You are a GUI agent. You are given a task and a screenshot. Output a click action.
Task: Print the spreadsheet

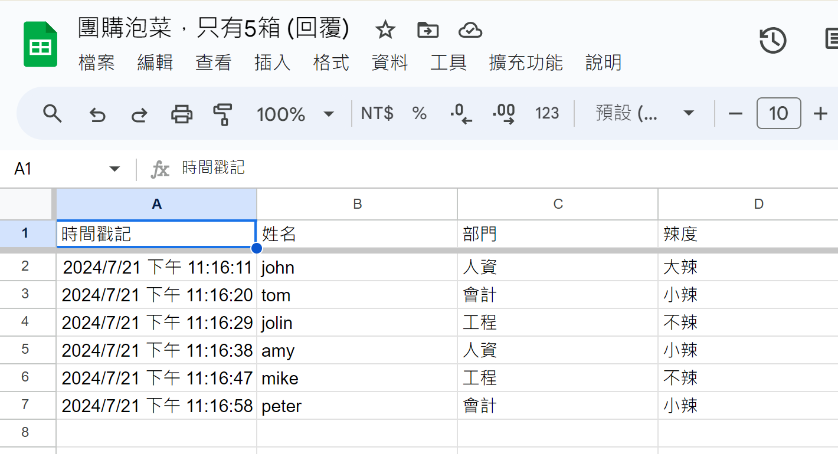click(x=182, y=114)
